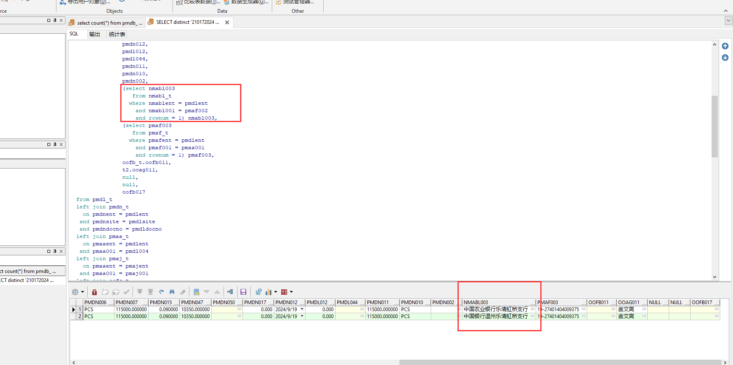Click the red lock edit-data icon
The image size is (733, 365).
tap(94, 292)
